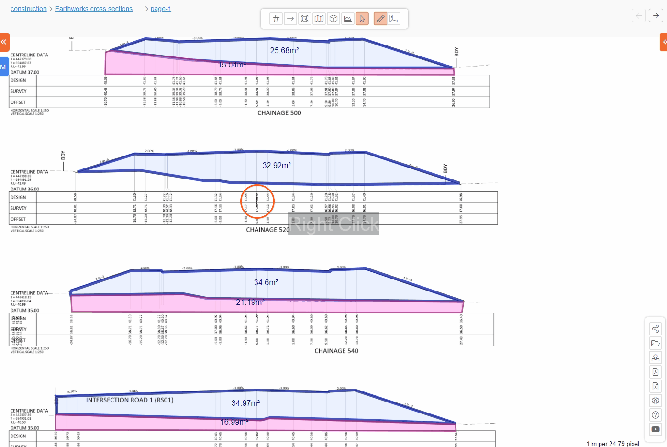Switch to the ruler measure mode
667x447 pixels.
click(x=394, y=19)
